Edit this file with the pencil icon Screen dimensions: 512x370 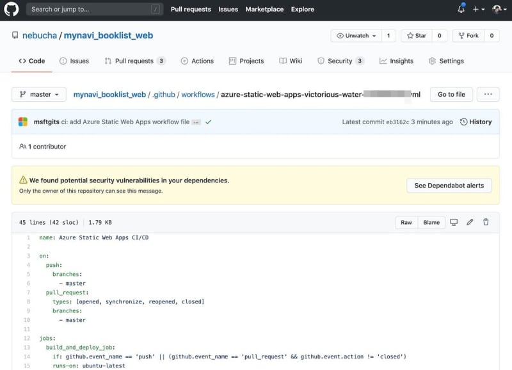470,222
